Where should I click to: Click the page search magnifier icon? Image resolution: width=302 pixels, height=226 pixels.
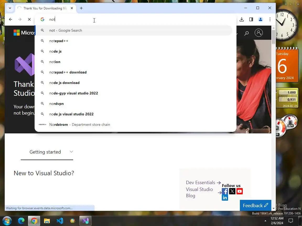[x=246, y=33]
